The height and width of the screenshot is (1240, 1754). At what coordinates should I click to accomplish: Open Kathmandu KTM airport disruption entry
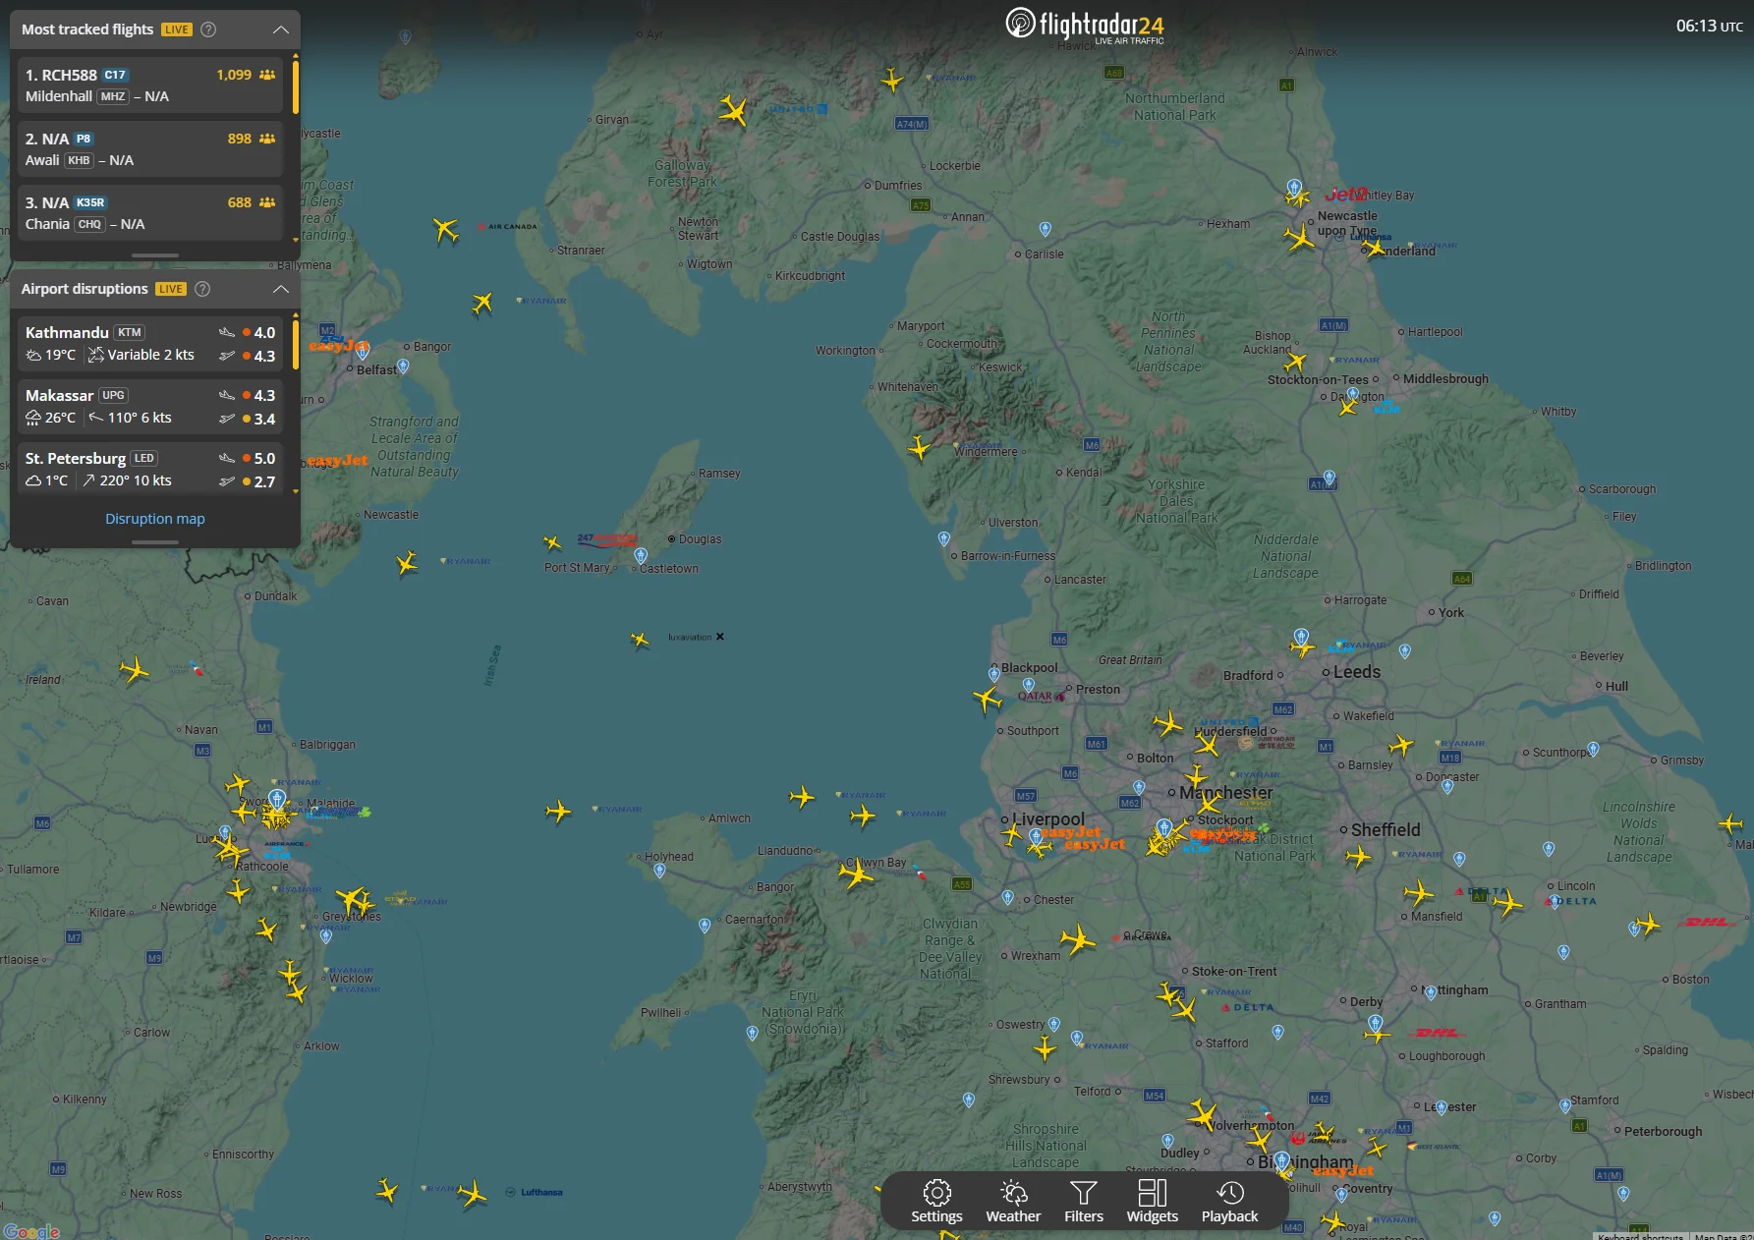click(149, 344)
